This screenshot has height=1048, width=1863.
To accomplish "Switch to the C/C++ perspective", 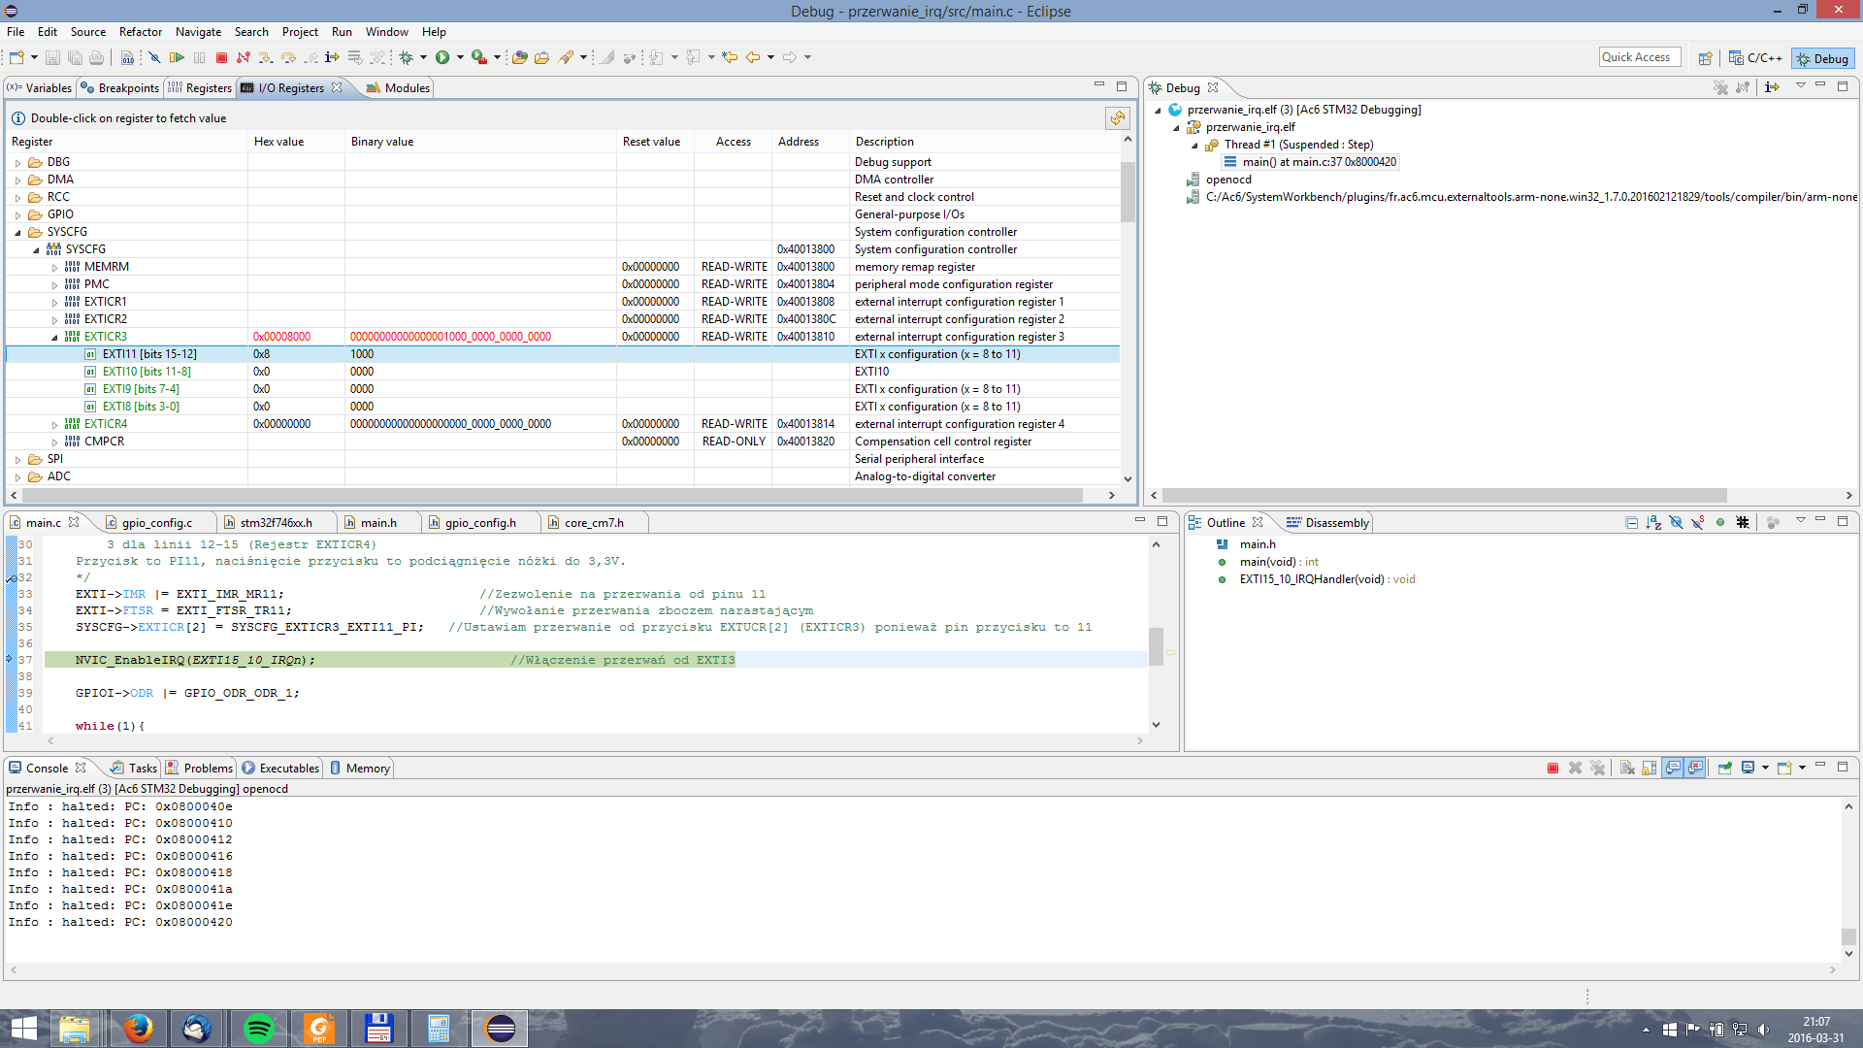I will tap(1755, 58).
